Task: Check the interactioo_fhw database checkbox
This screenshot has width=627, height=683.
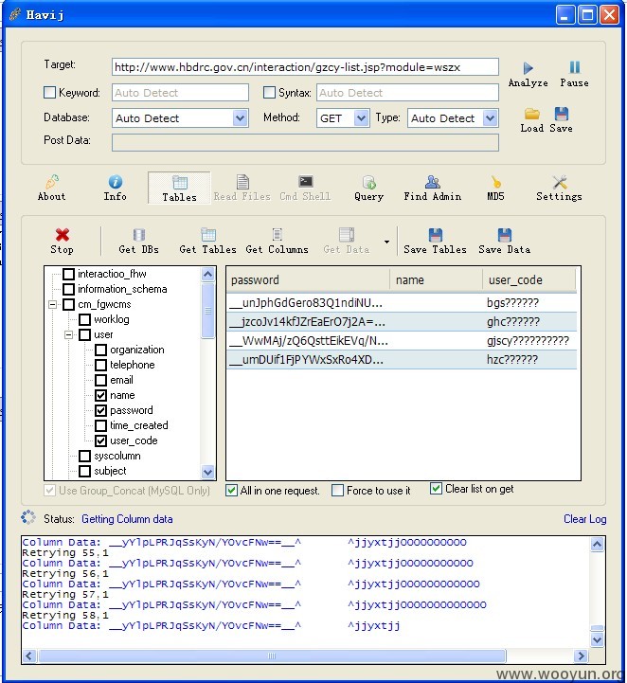Action: click(x=69, y=274)
